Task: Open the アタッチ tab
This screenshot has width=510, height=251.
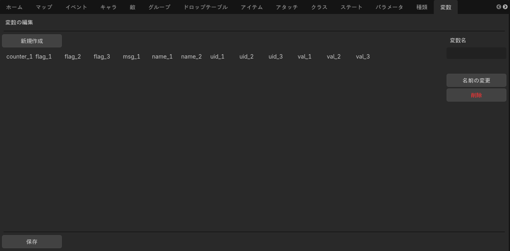Action: click(x=287, y=7)
